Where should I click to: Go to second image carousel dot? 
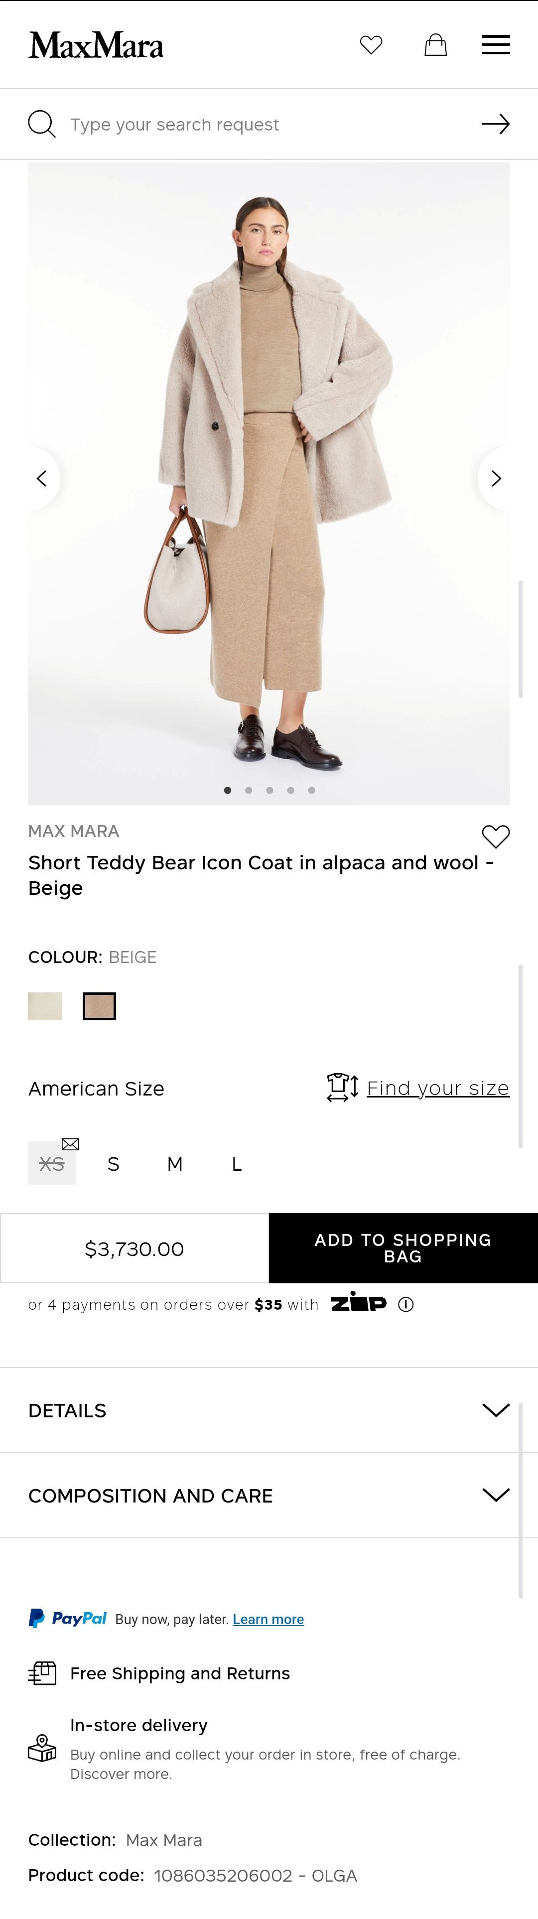click(x=249, y=791)
